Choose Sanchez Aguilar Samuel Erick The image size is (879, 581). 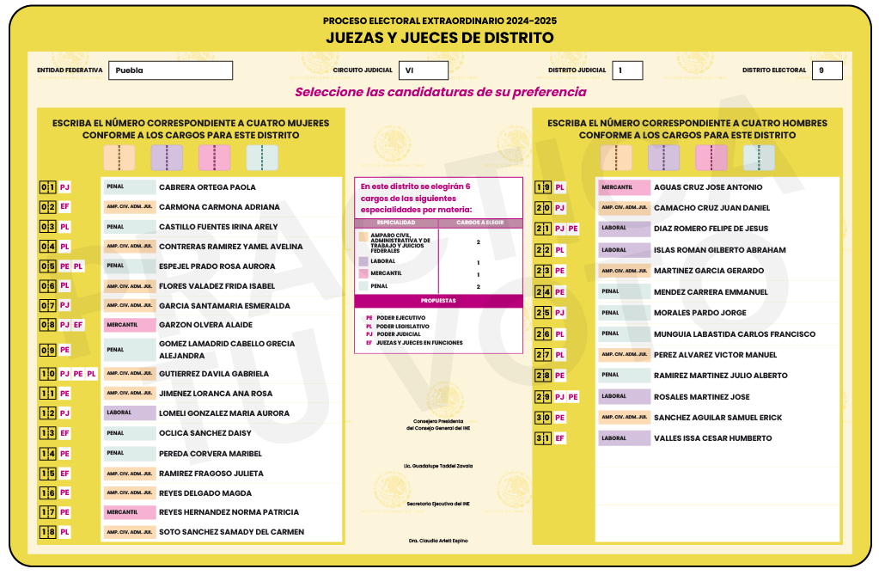(717, 417)
